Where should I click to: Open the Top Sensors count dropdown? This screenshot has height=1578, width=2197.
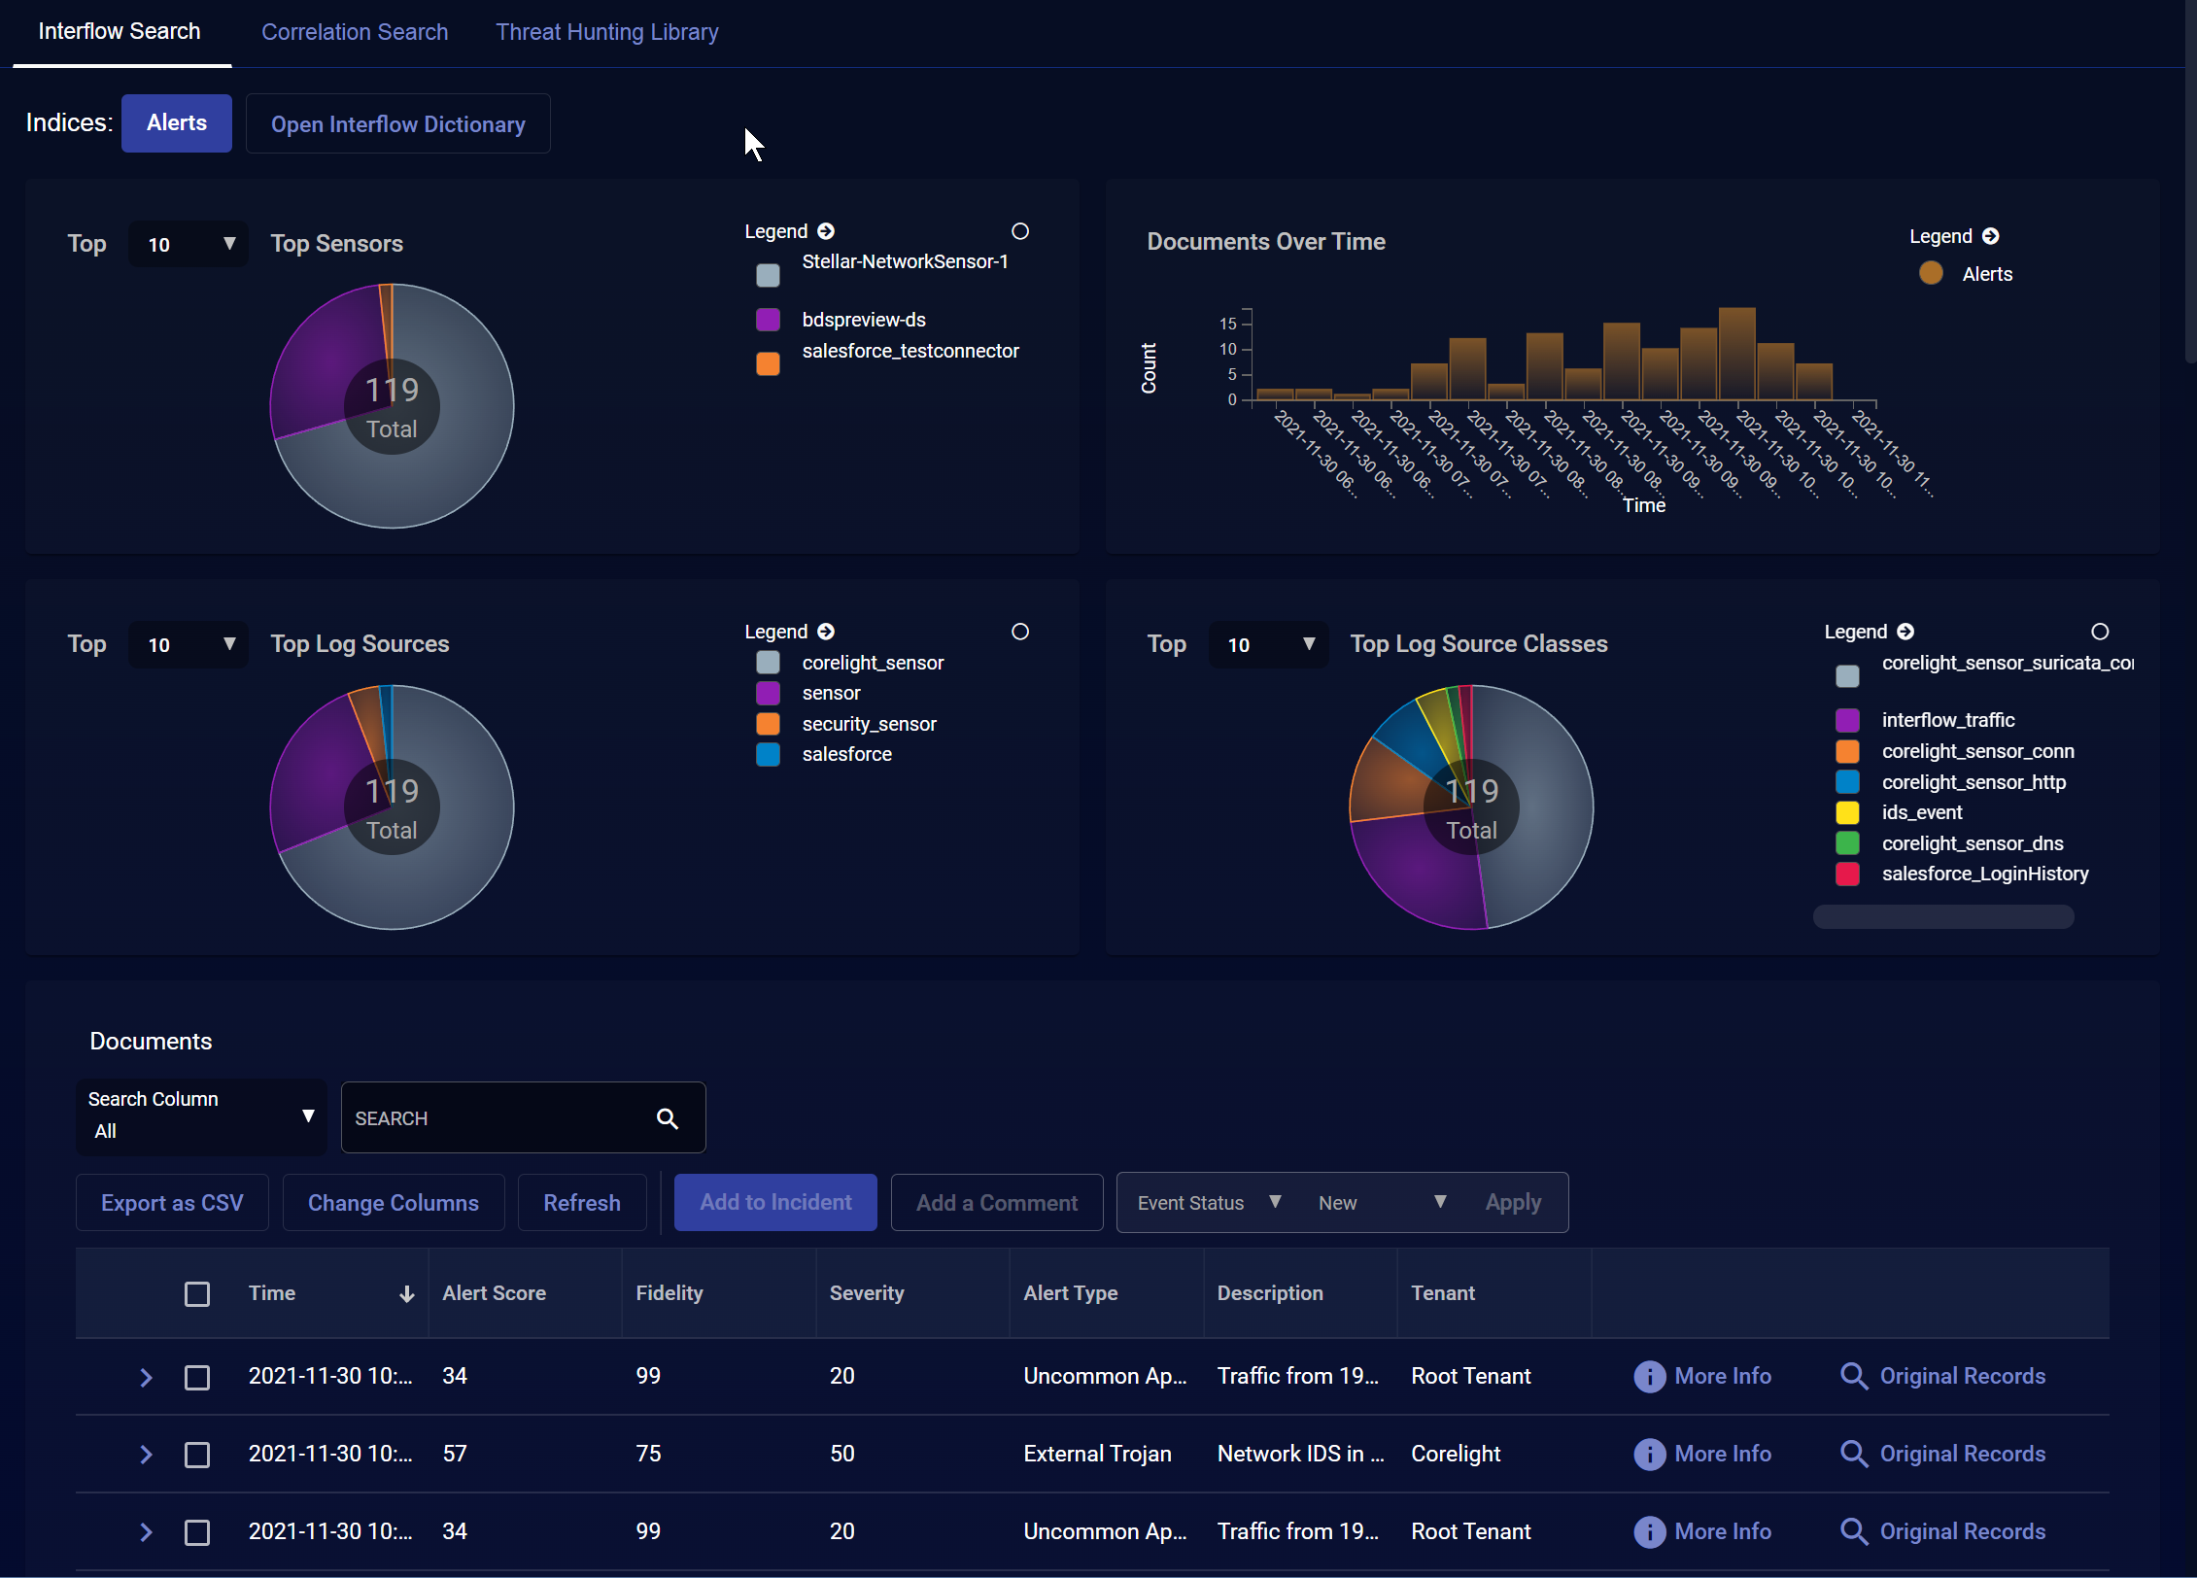click(x=189, y=244)
